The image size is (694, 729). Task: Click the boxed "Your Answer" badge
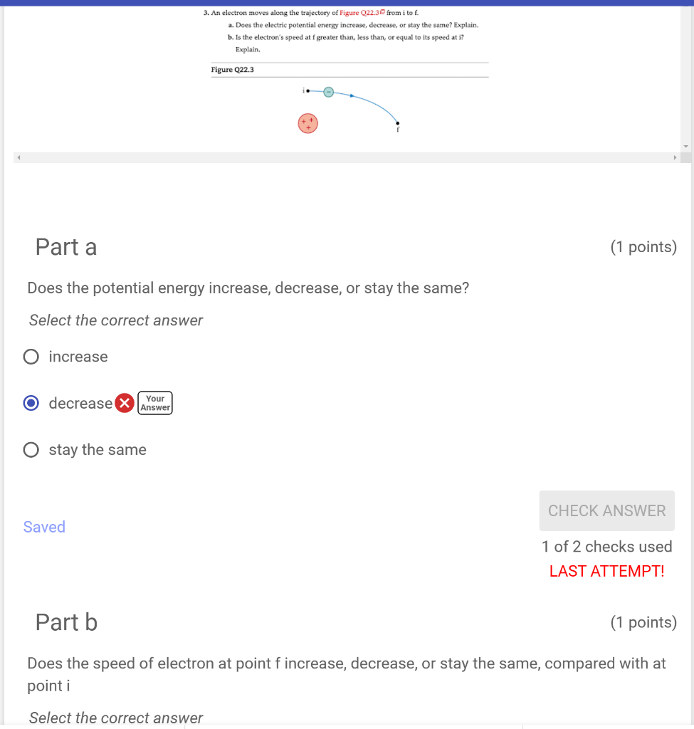[154, 403]
